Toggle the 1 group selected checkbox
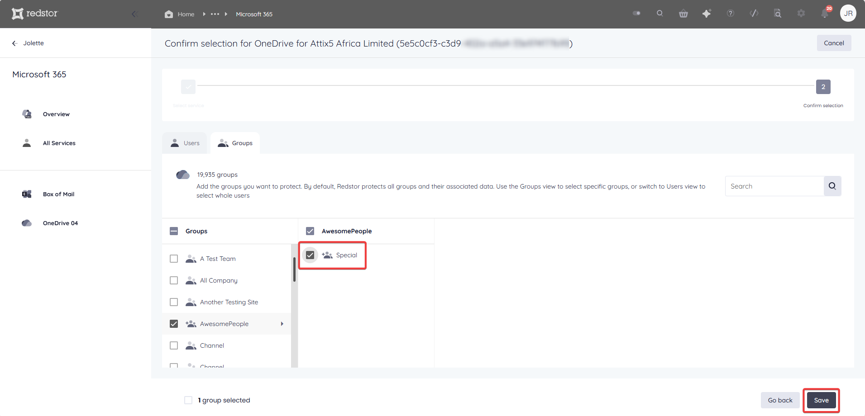Viewport: 865px width, 416px height. click(188, 400)
